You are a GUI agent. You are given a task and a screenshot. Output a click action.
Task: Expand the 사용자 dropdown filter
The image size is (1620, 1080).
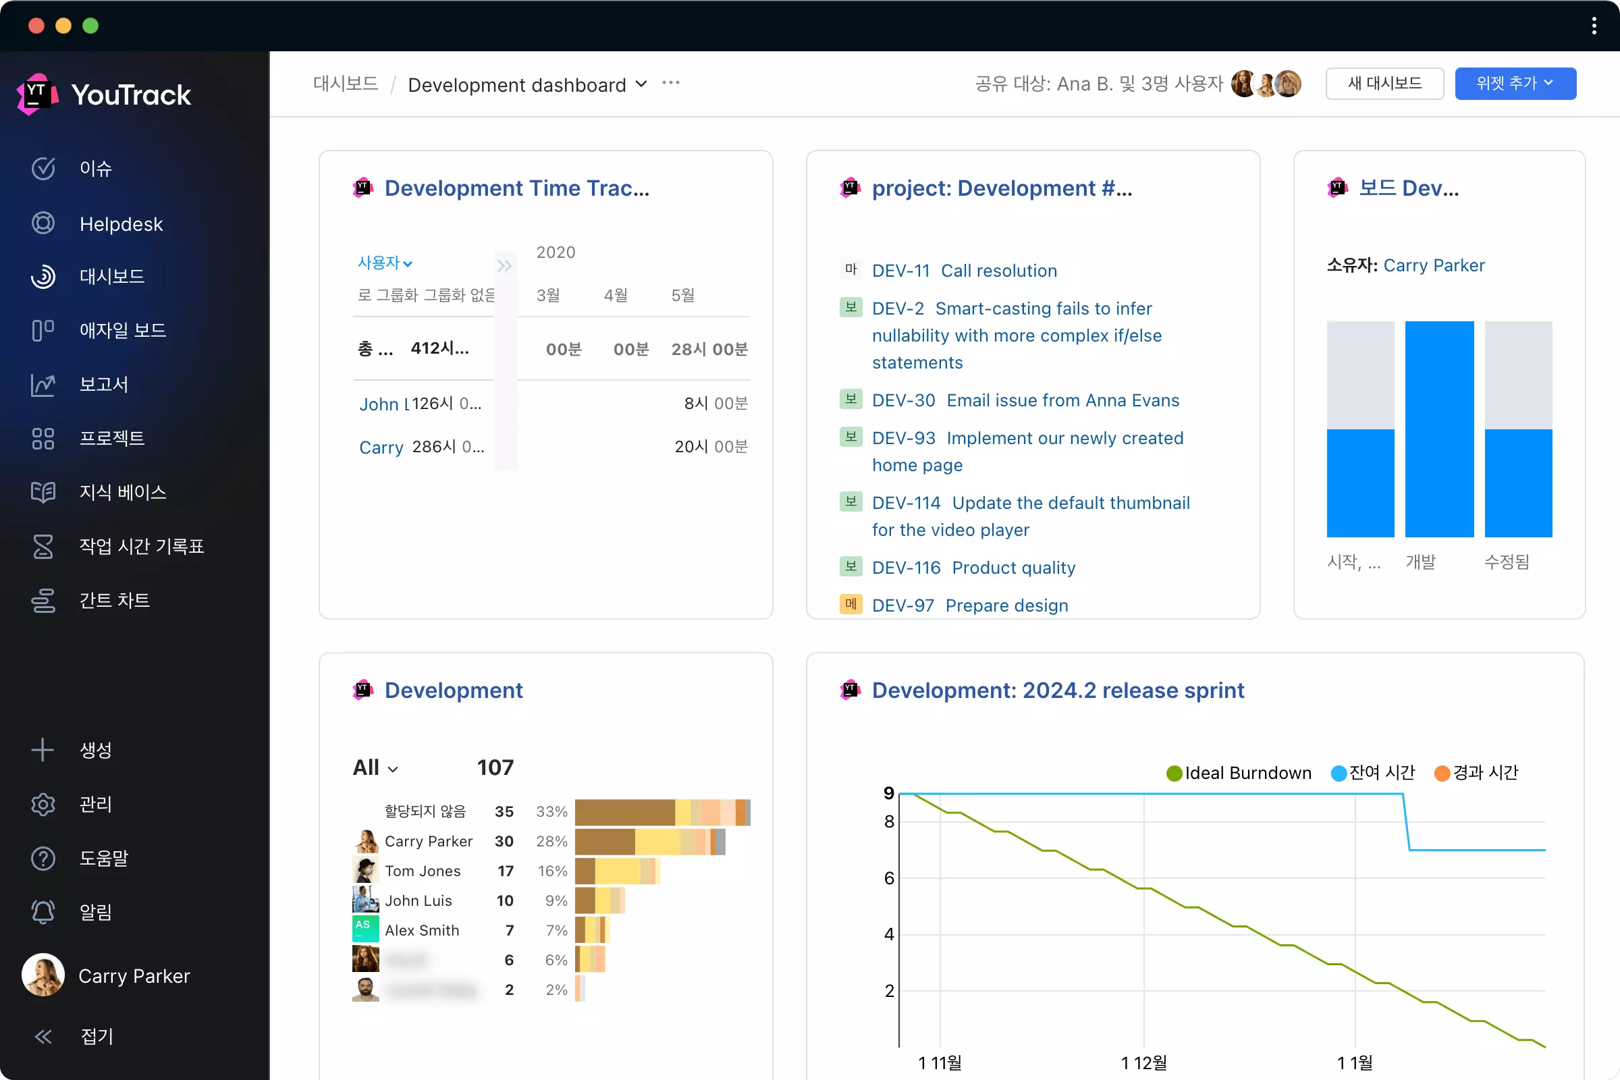point(382,263)
